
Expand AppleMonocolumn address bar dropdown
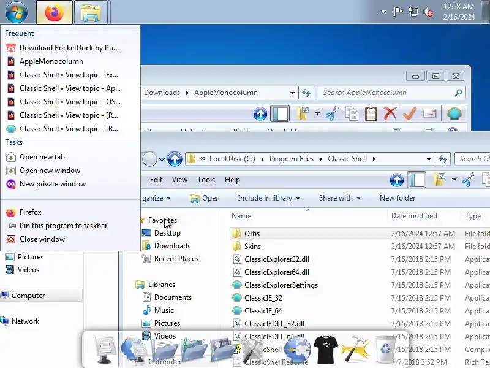tap(292, 93)
